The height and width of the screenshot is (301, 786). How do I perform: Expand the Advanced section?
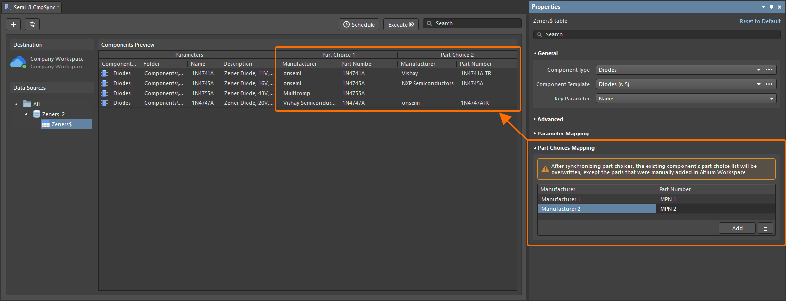[550, 119]
